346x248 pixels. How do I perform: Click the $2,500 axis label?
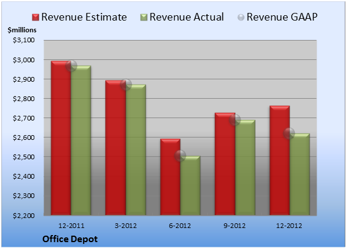(24, 157)
